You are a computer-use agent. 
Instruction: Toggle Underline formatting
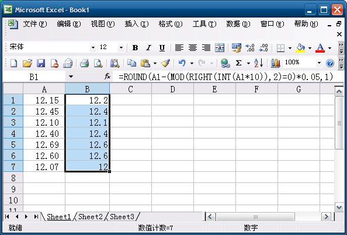pos(162,47)
